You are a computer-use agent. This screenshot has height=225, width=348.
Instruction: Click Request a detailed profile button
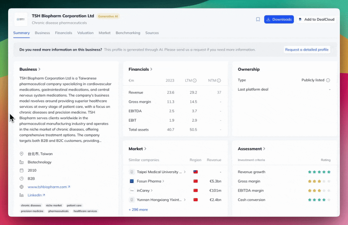click(x=307, y=50)
